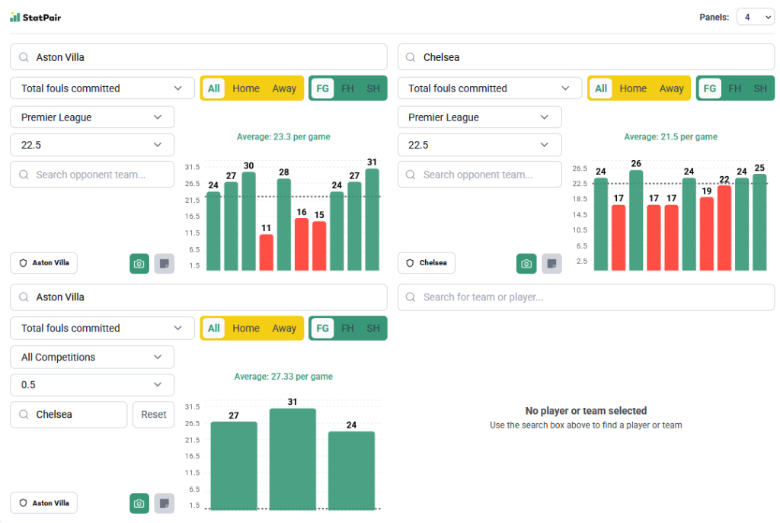Screen dimensions: 780x523
Task: Expand Premier League dropdown in Chelsea panel
Action: pyautogui.click(x=479, y=117)
